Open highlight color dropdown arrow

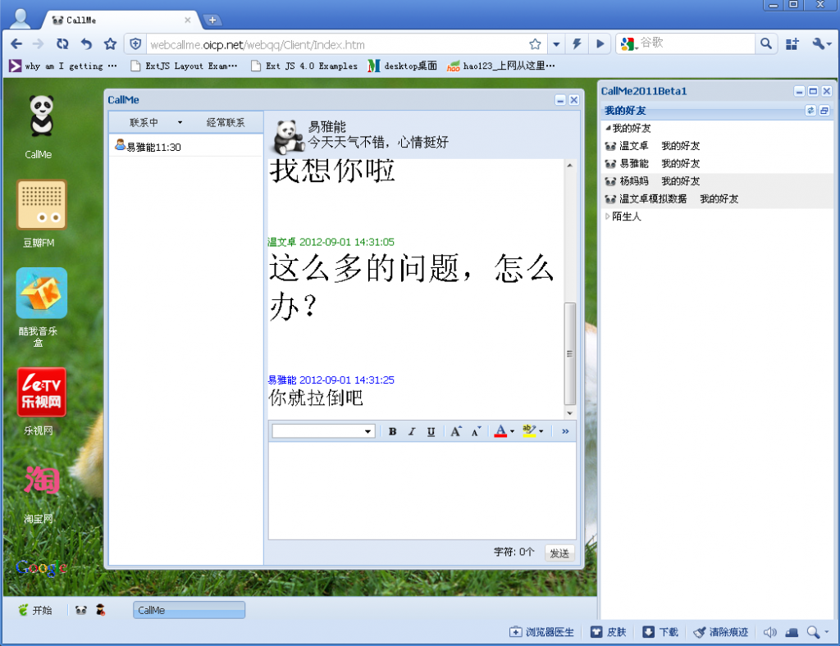[541, 431]
